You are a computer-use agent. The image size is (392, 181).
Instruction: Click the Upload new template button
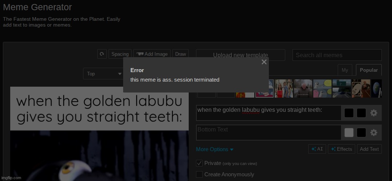pyautogui.click(x=240, y=55)
